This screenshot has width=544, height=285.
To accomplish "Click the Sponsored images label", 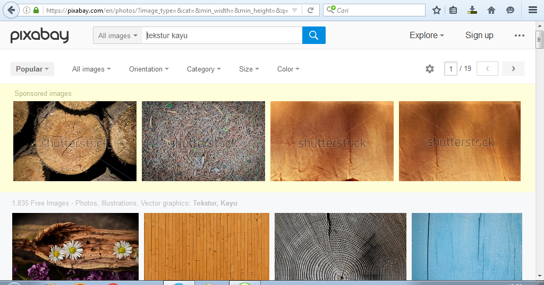I will (x=43, y=94).
